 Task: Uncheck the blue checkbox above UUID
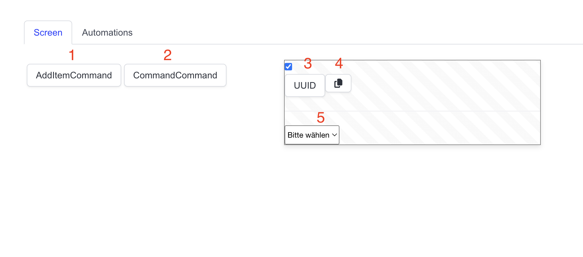[x=288, y=67]
